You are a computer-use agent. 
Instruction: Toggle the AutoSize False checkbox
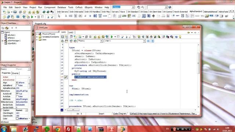[x=17, y=96]
